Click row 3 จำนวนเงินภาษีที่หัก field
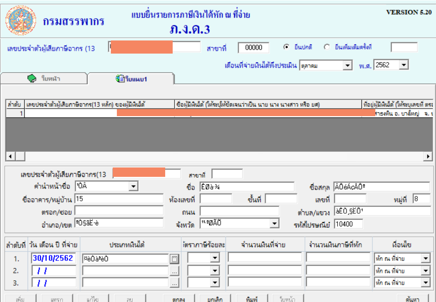The width and height of the screenshot is (436, 302). [x=338, y=282]
